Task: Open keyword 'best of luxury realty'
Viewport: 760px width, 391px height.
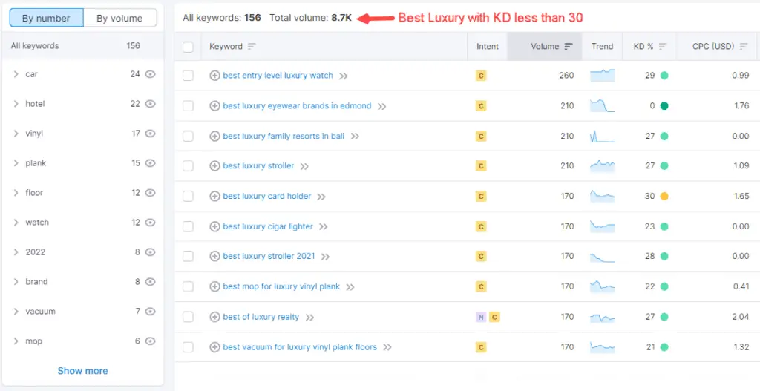Action: click(261, 317)
